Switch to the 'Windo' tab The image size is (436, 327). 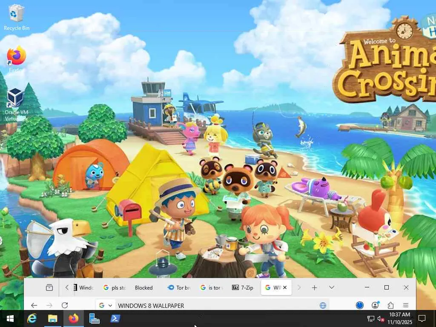click(x=83, y=287)
